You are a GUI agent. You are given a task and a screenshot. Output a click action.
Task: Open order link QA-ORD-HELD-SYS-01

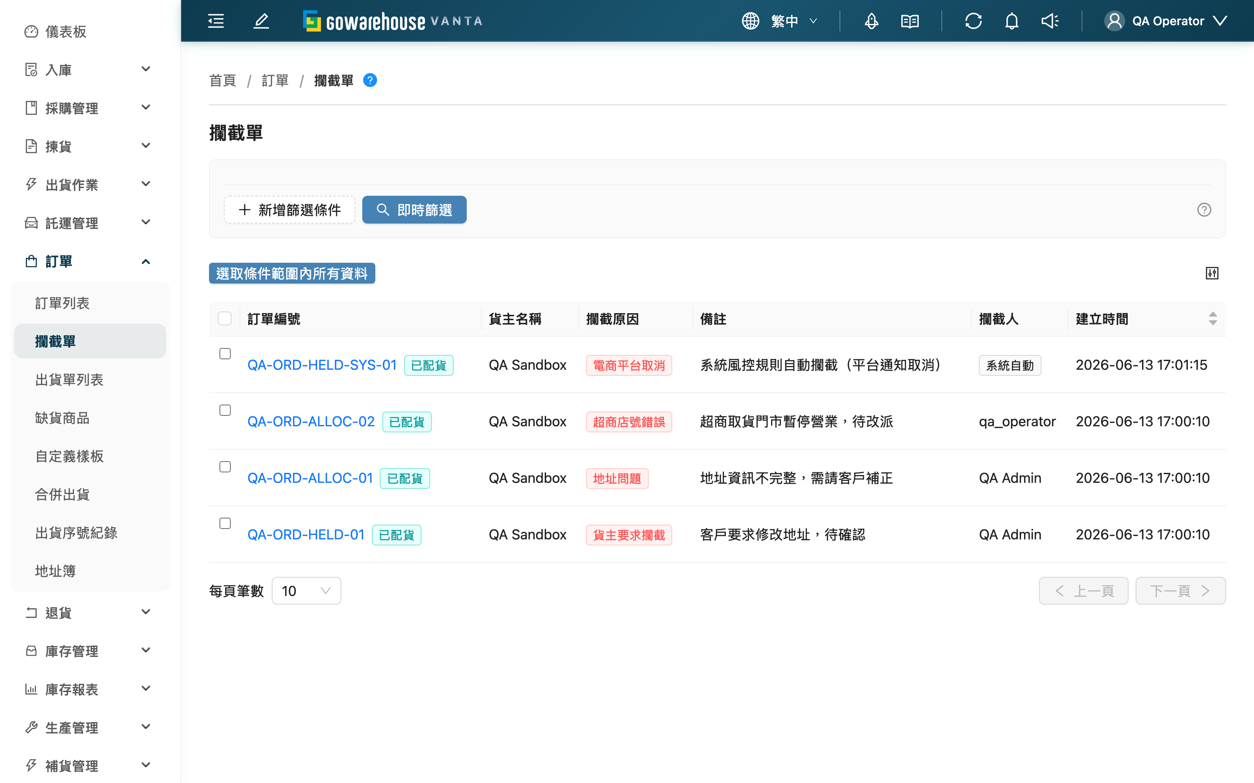(x=322, y=365)
